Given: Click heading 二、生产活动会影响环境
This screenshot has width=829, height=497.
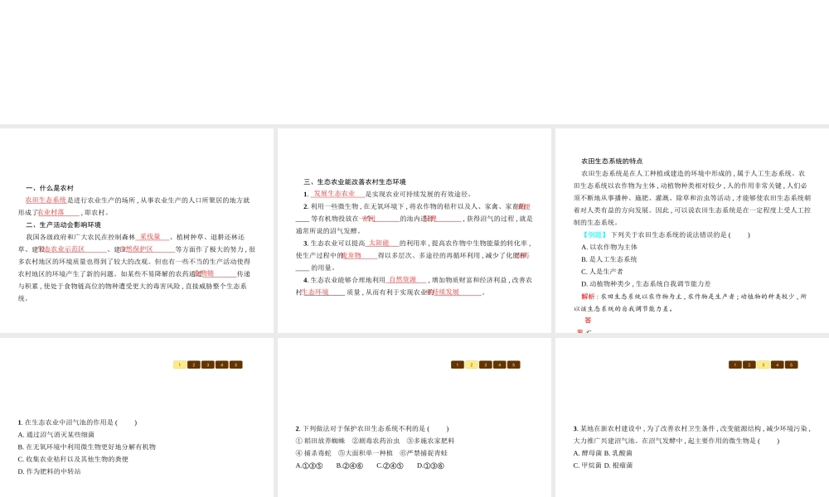Looking at the screenshot, I should pyautogui.click(x=64, y=224).
